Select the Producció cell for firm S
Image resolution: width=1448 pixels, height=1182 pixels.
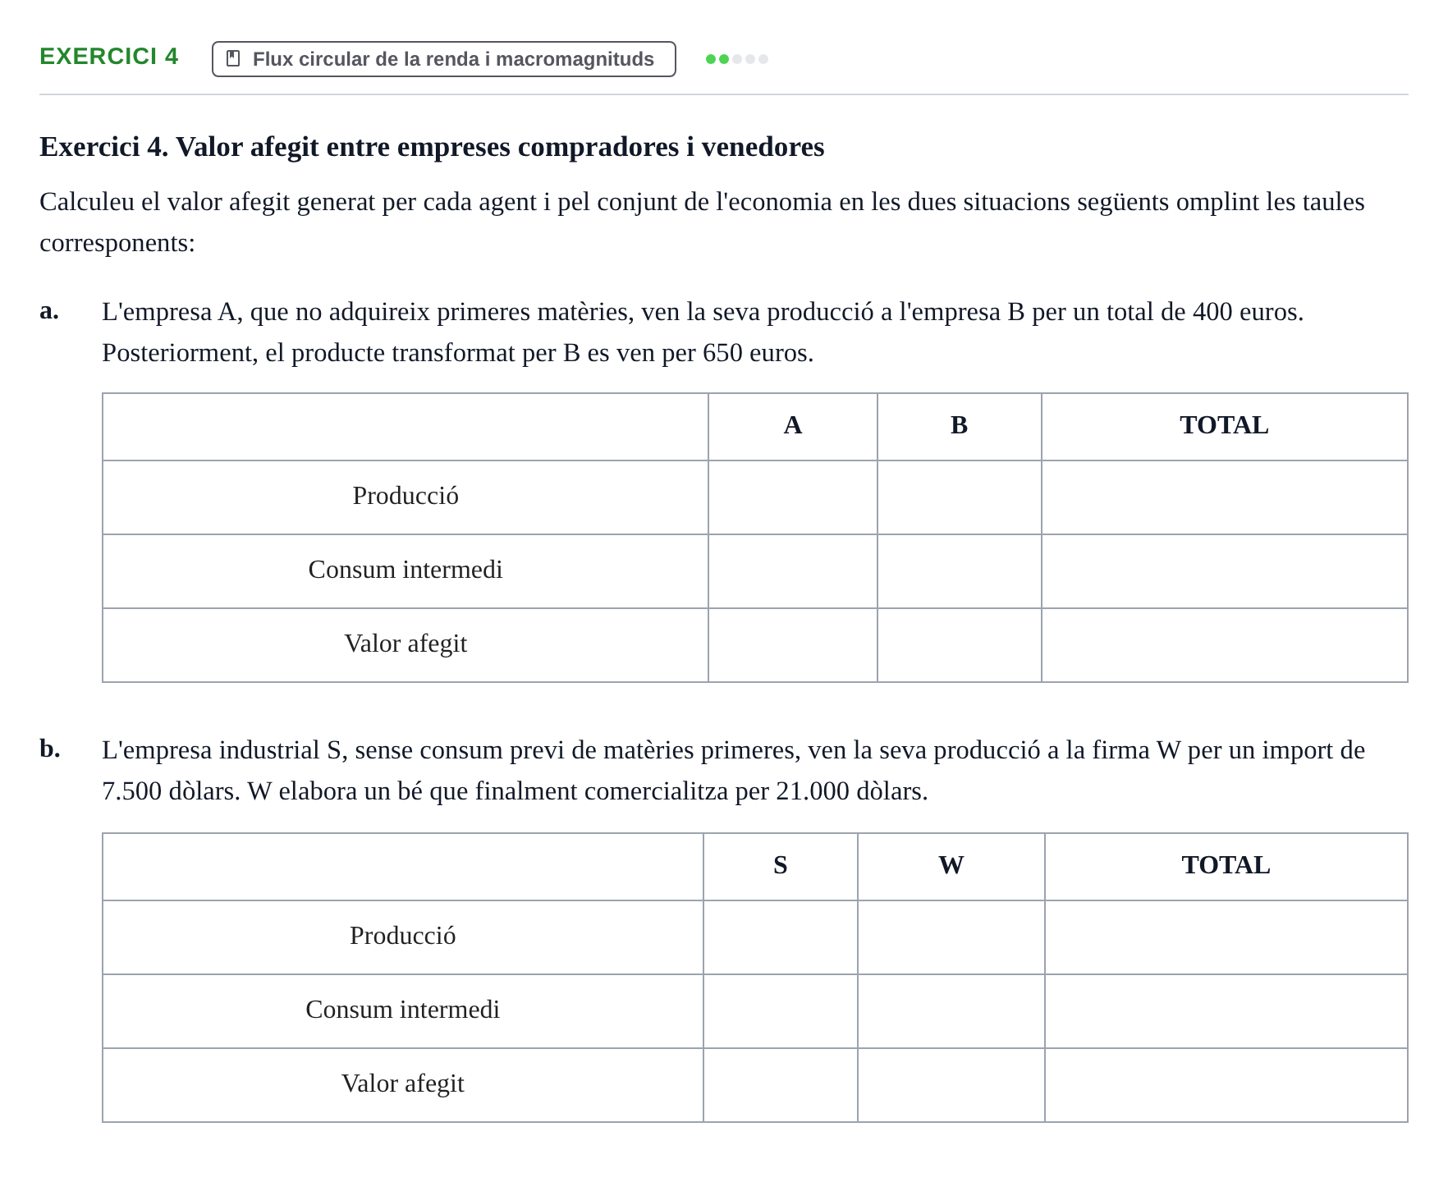781,937
